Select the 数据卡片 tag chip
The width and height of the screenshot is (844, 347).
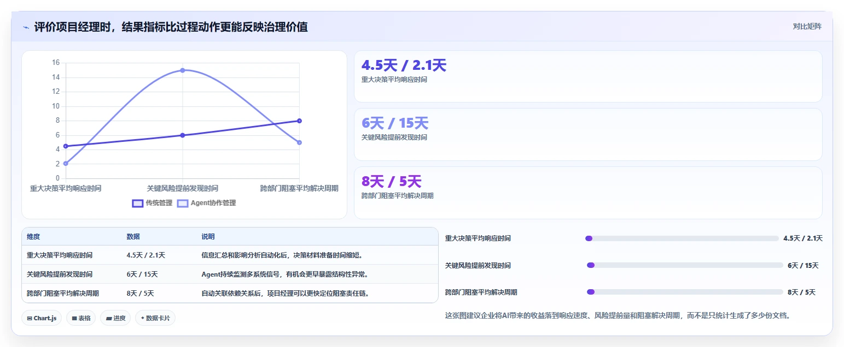point(155,318)
